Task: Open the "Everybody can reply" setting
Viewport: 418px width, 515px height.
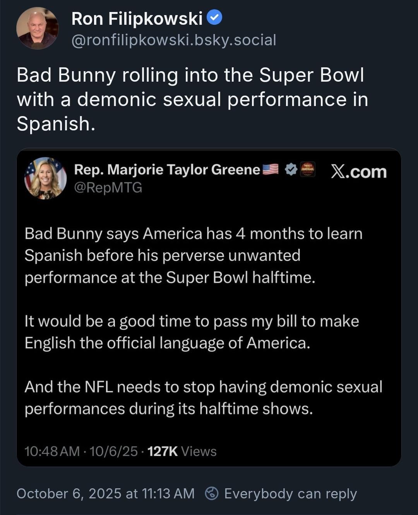Action: (x=290, y=493)
